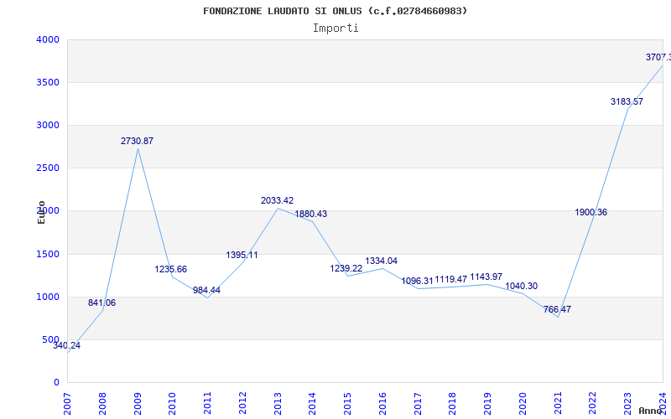Click the 766.47 lowest recent value label

557,309
